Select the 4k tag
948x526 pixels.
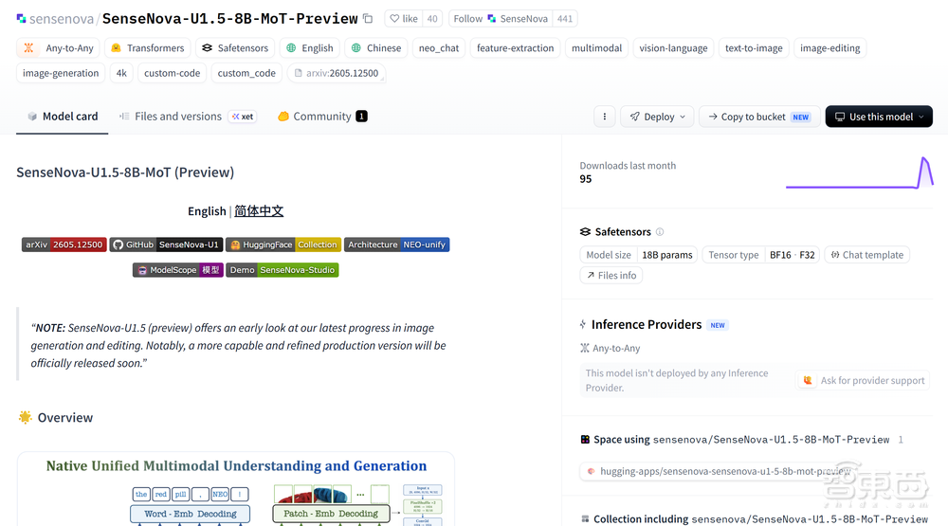[121, 73]
